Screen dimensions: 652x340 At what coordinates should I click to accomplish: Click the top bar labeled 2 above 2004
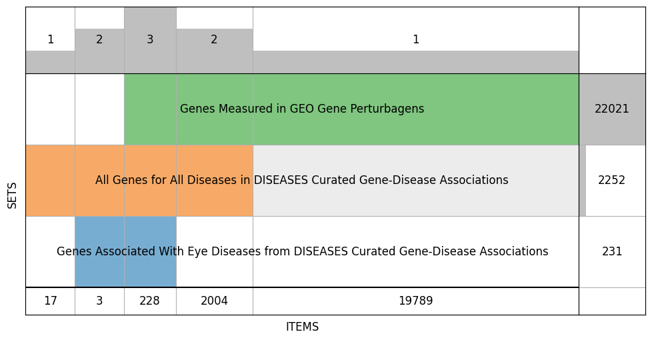coord(214,50)
